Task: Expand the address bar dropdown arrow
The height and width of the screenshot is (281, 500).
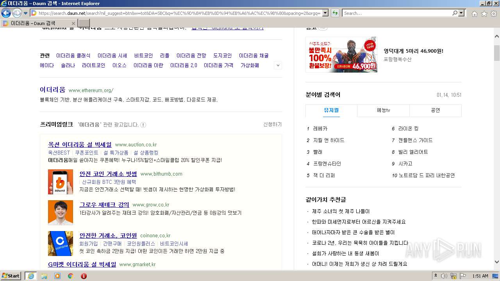Action: [x=325, y=13]
